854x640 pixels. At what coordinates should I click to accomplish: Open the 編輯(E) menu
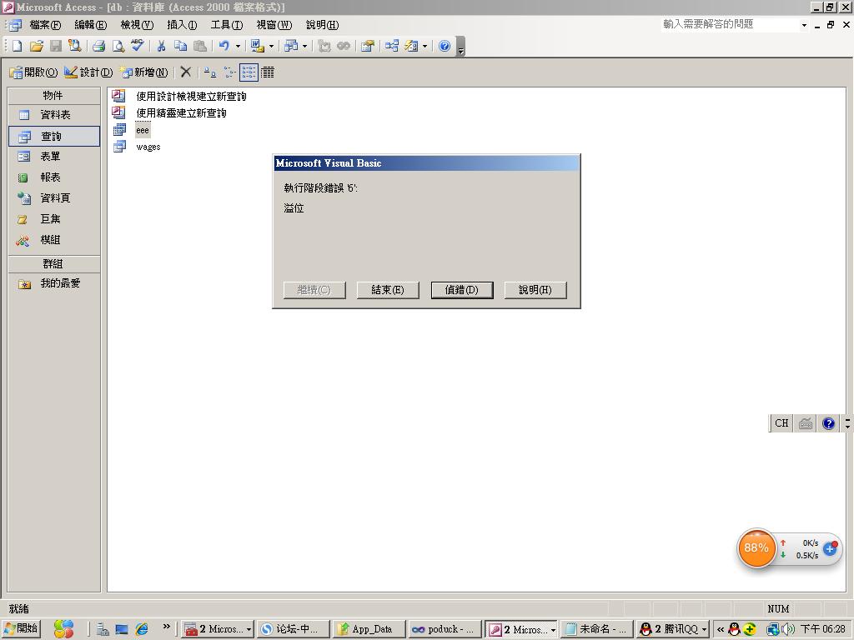(x=90, y=25)
